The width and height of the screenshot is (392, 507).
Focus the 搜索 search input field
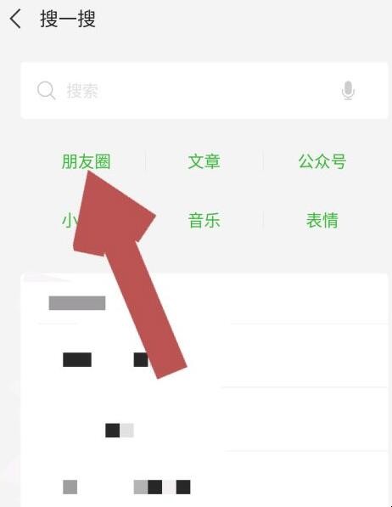coord(204,91)
